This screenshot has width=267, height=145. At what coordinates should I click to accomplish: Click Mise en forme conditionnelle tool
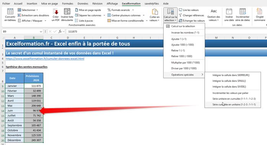(x=126, y=21)
